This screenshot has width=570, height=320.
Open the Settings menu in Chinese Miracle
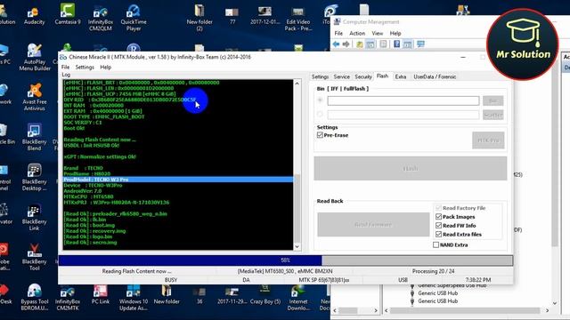pos(85,68)
